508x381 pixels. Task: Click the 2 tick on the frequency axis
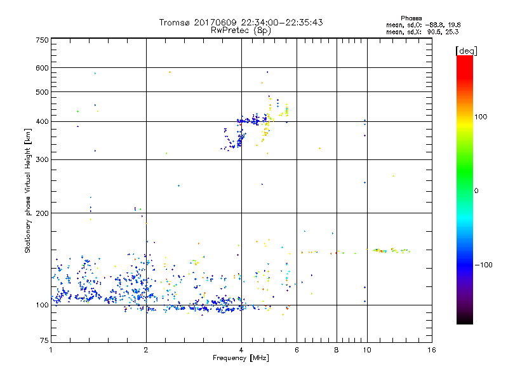(146, 350)
